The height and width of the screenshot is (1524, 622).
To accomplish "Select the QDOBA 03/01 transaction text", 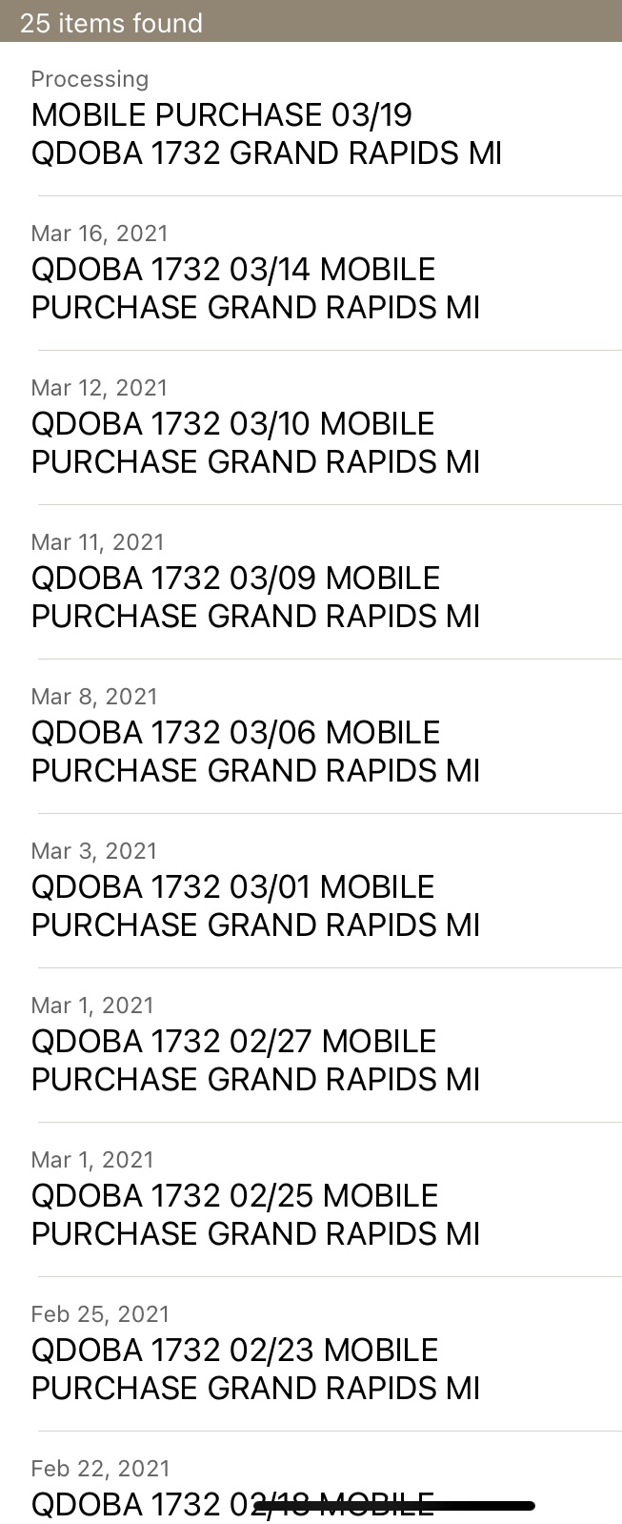I will [x=255, y=906].
